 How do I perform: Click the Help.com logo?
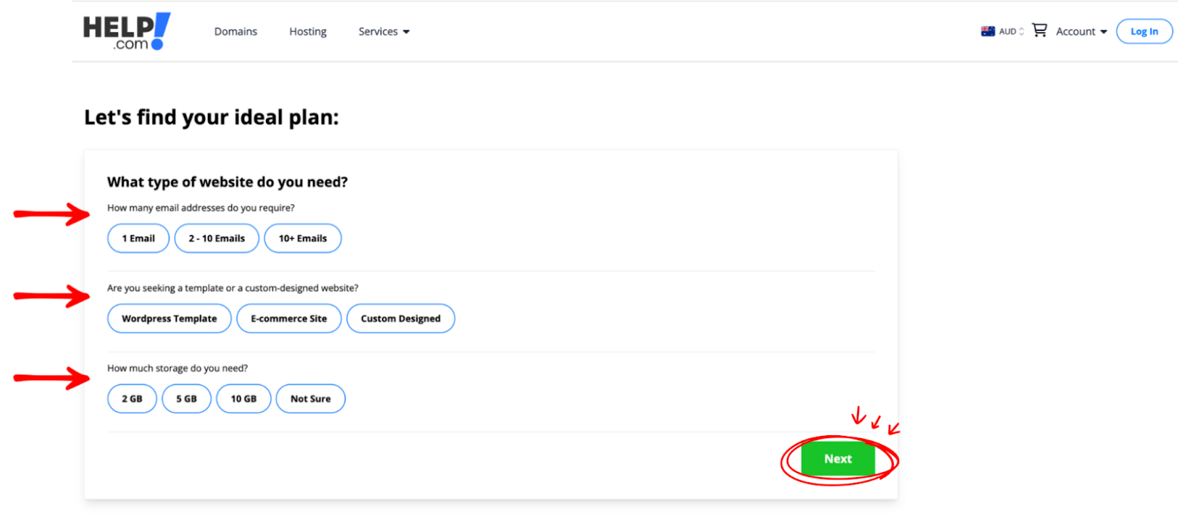tap(127, 32)
